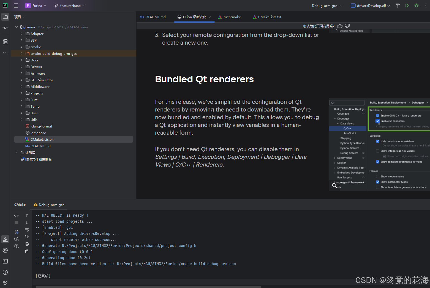Switch to the rust.cmake tab
Image resolution: width=430 pixels, height=288 pixels.
coord(230,17)
